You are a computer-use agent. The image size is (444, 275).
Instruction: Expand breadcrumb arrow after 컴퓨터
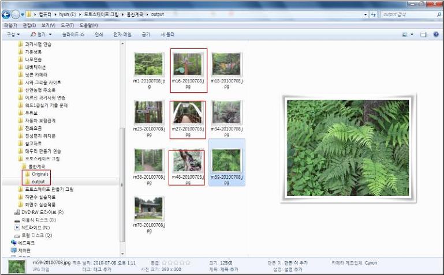tap(55, 14)
